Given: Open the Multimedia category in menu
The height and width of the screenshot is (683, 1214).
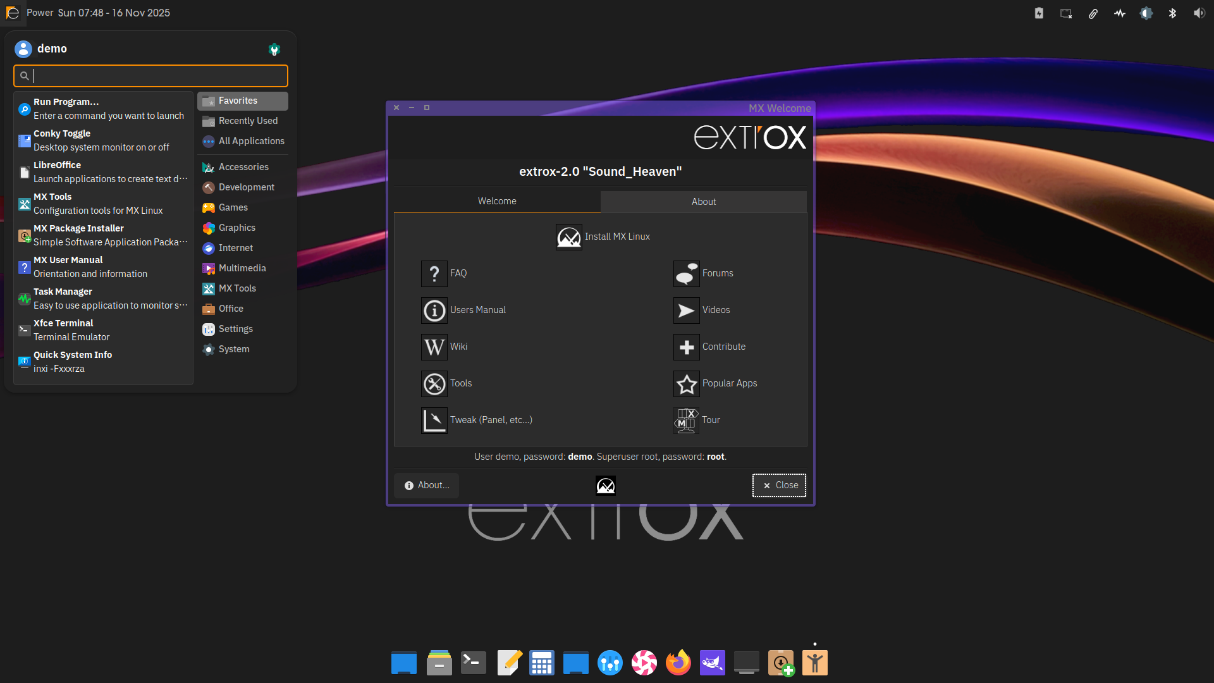Looking at the screenshot, I should pos(242,268).
